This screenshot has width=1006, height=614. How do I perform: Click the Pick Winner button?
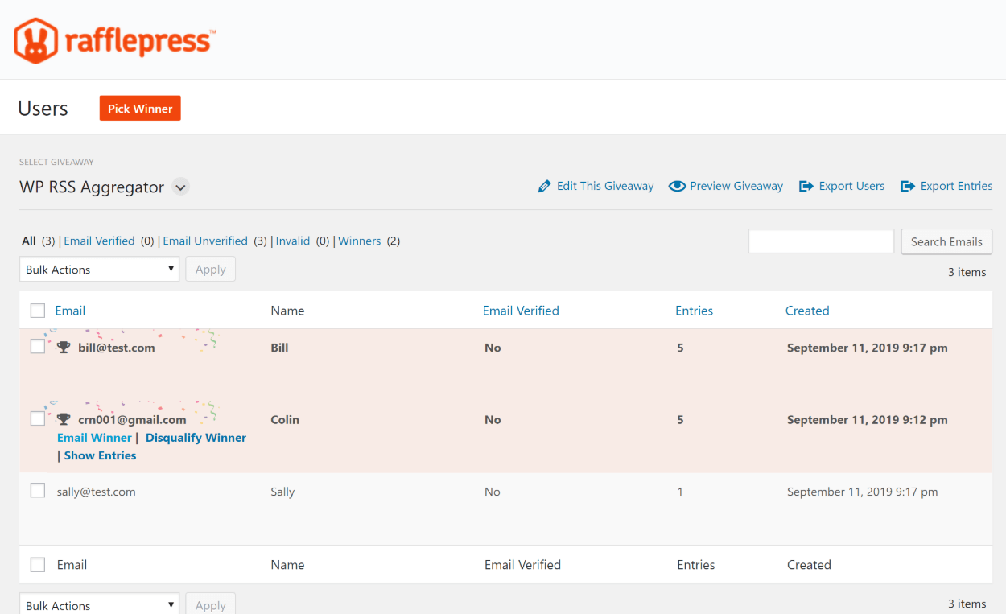[x=140, y=109]
